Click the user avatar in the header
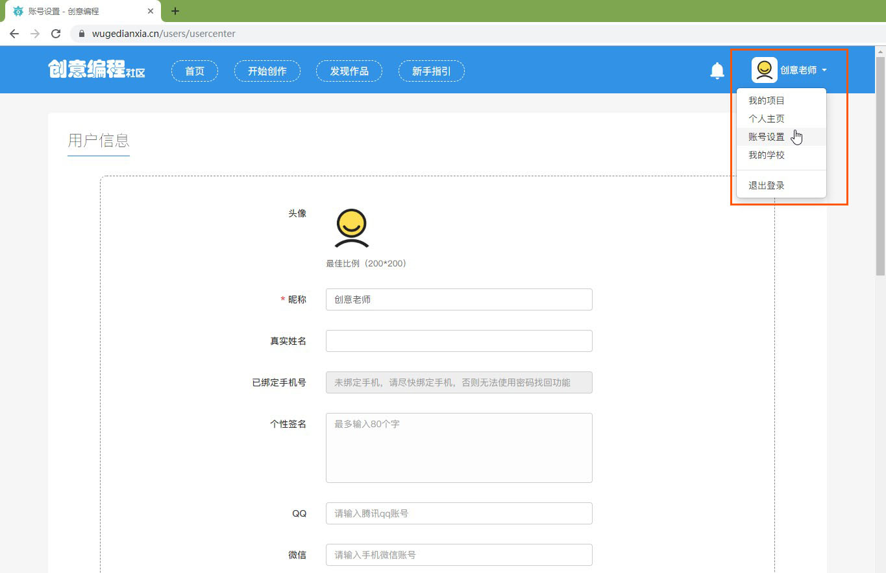886x573 pixels. pos(764,70)
